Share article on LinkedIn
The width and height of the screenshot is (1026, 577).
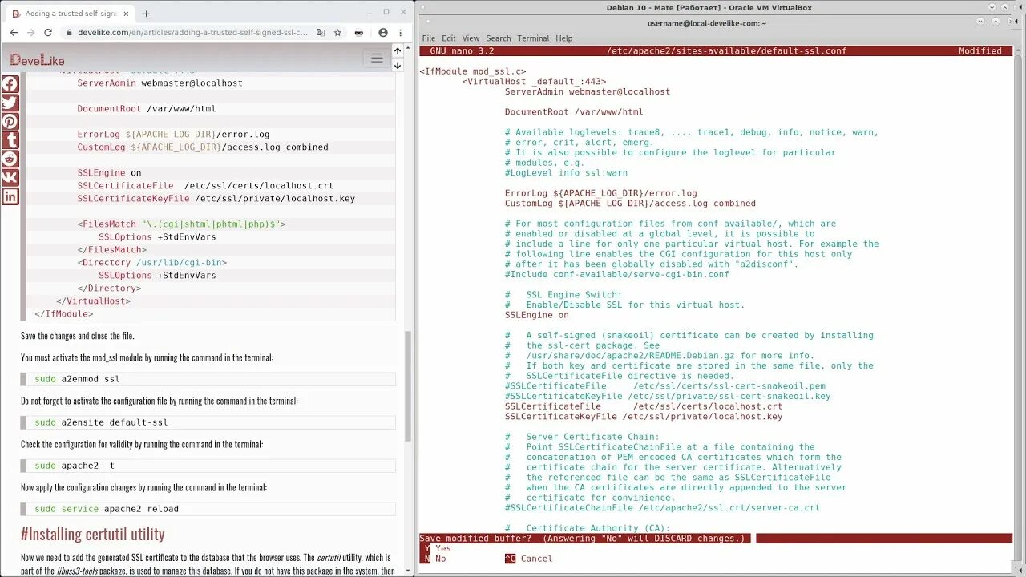tap(10, 196)
